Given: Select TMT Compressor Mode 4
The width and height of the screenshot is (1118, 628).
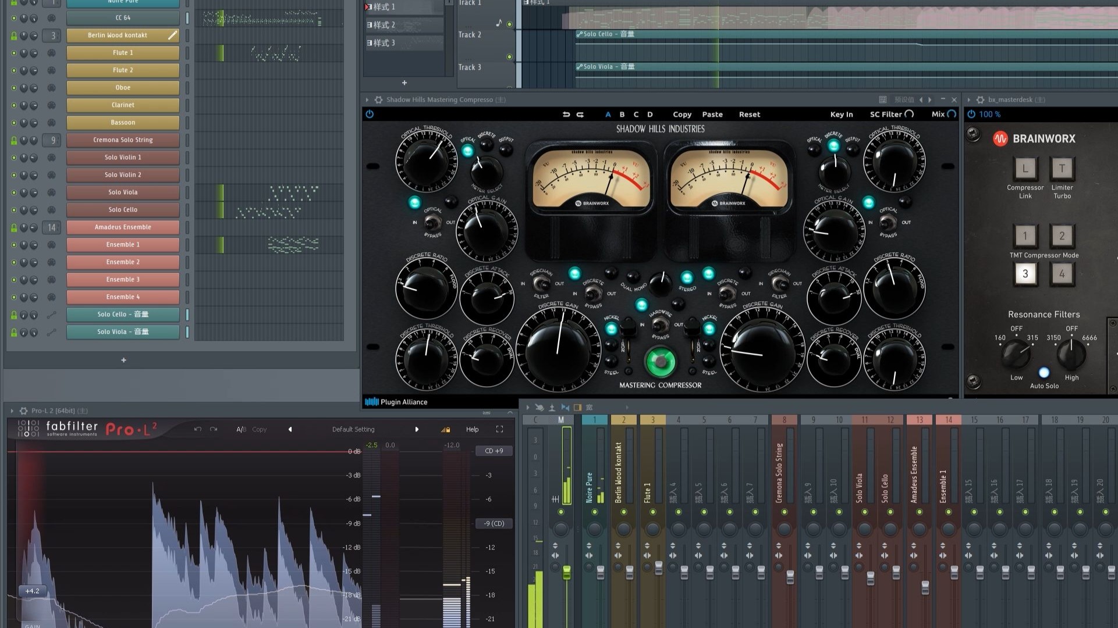Looking at the screenshot, I should (1062, 274).
